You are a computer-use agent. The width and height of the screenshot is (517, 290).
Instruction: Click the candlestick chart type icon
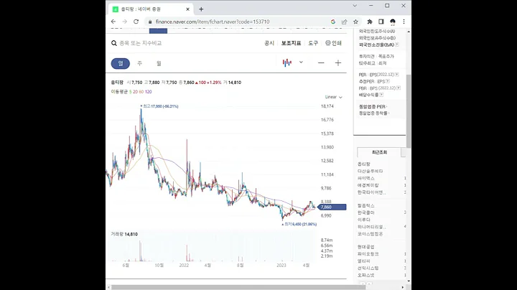click(x=287, y=62)
